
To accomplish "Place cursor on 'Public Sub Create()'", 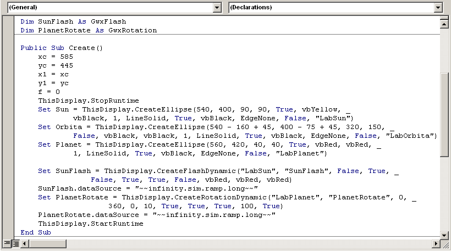I will click(62, 48).
